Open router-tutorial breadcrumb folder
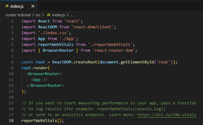Image resolution: width=203 pixels, height=125 pixels. click(x=18, y=15)
